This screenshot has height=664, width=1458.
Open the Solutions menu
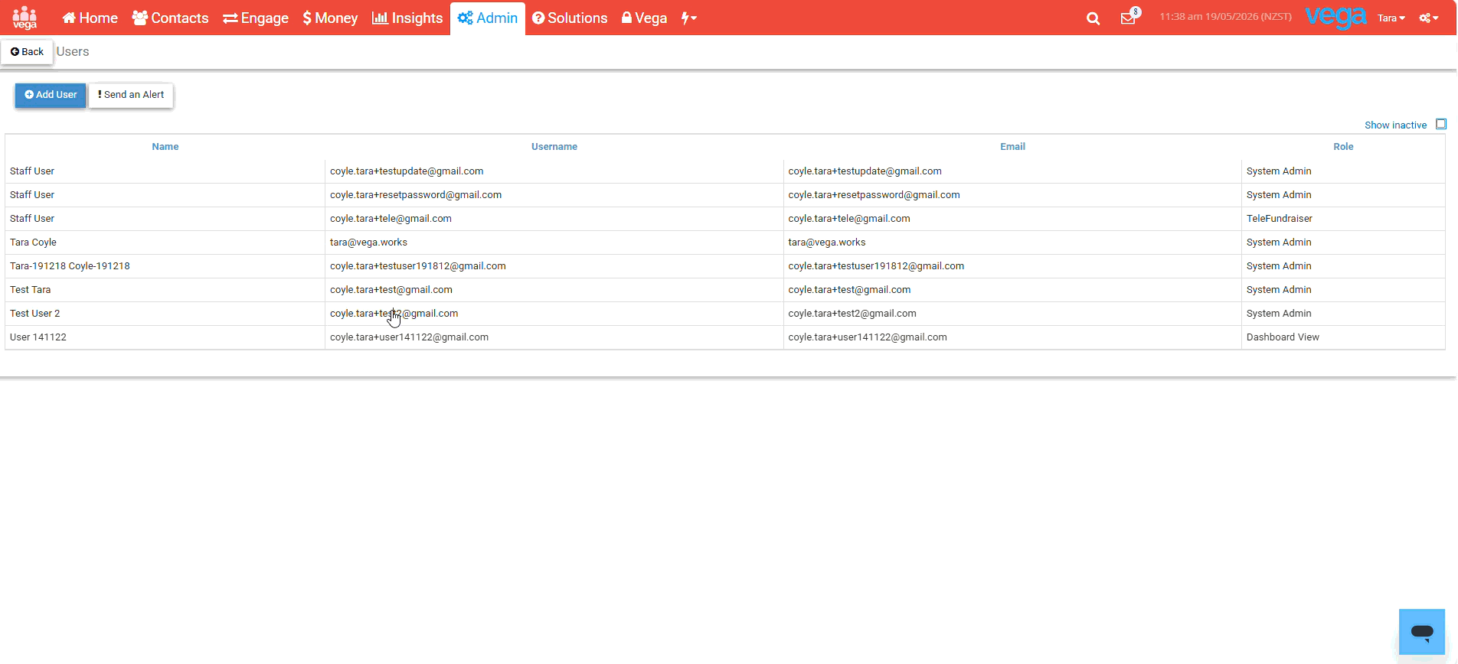(x=570, y=18)
